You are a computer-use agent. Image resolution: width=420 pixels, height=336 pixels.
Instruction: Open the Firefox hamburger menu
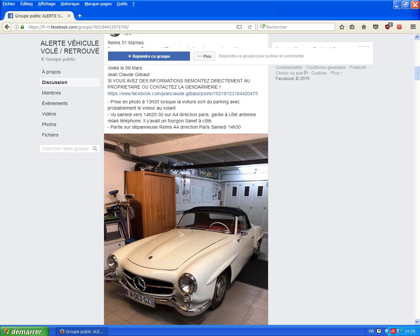point(413,27)
